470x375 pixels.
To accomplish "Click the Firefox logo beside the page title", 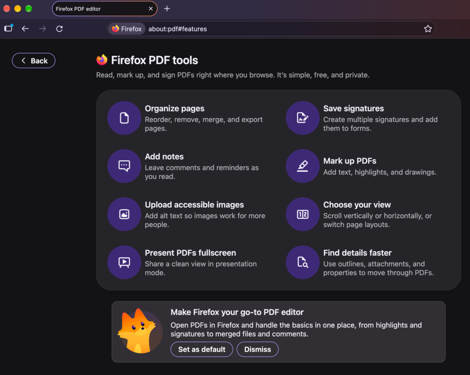I will [x=102, y=60].
